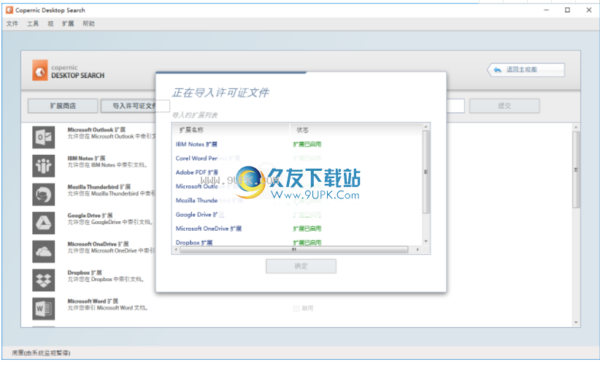This screenshot has height=365, width=600.
Task: Click the dialog list vertical scrollbar thumb
Action: coord(426,172)
